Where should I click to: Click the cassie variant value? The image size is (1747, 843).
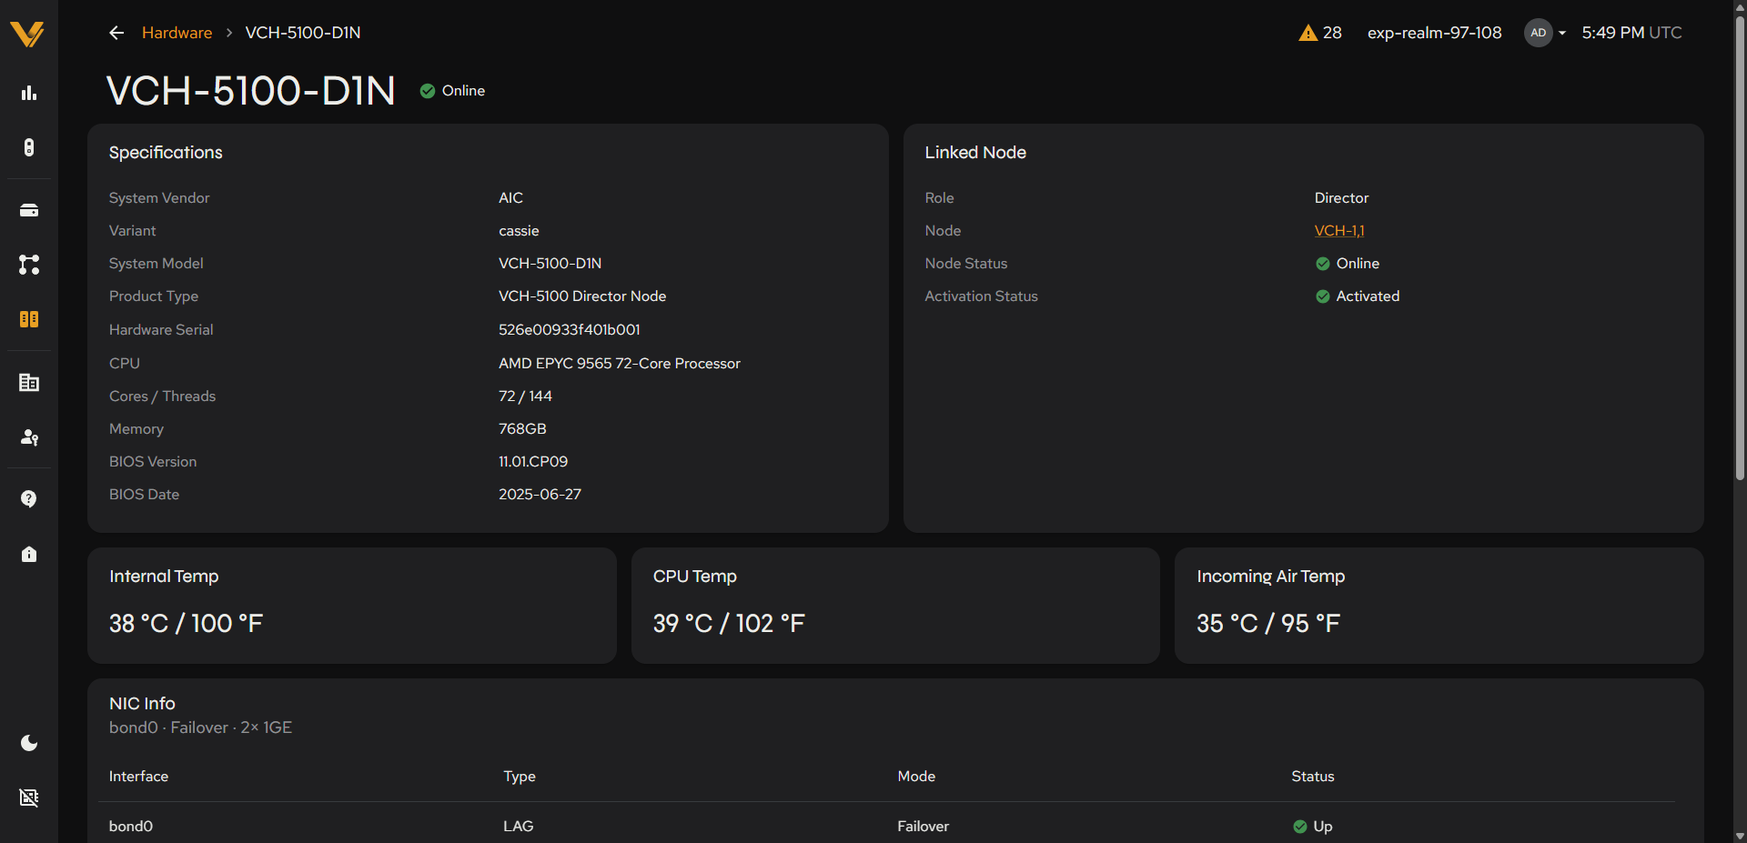tap(519, 231)
